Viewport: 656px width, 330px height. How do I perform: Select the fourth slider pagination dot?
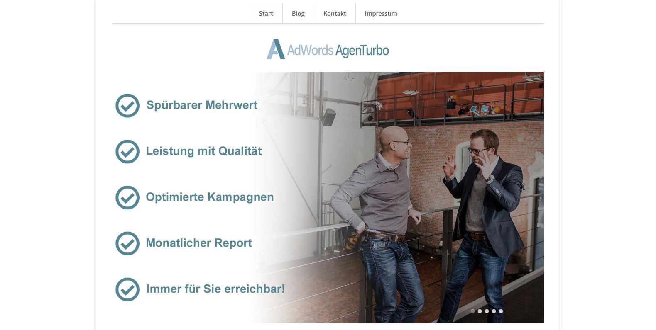(x=494, y=311)
